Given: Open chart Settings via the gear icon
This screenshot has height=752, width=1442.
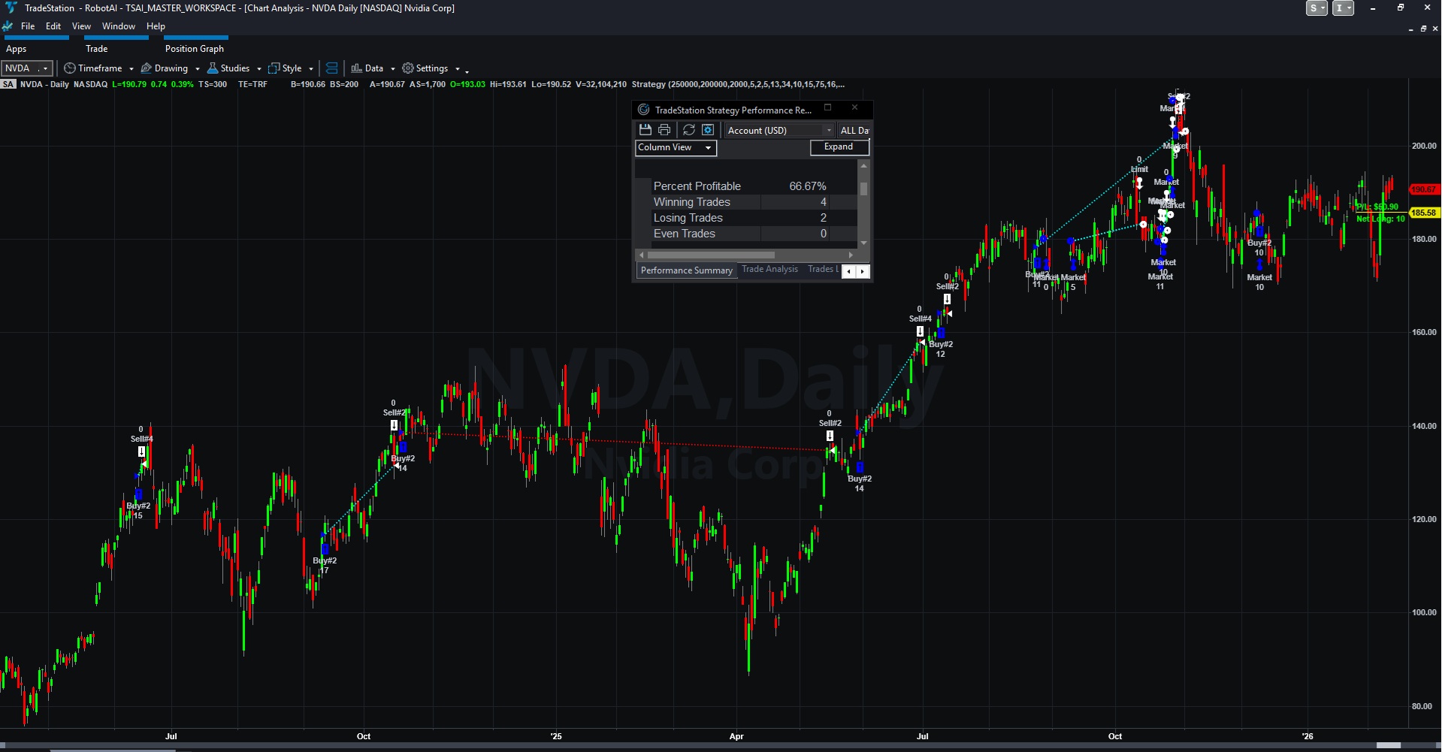Looking at the screenshot, I should 406,68.
